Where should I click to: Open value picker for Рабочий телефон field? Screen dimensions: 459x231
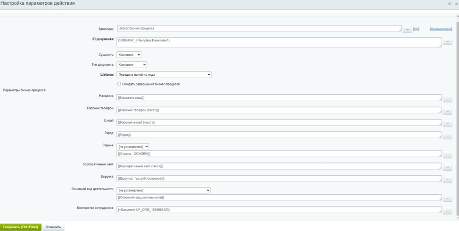[x=447, y=112]
